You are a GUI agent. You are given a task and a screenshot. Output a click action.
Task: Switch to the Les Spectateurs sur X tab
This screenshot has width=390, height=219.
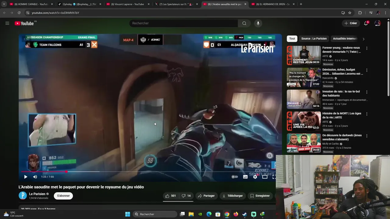tap(176, 4)
